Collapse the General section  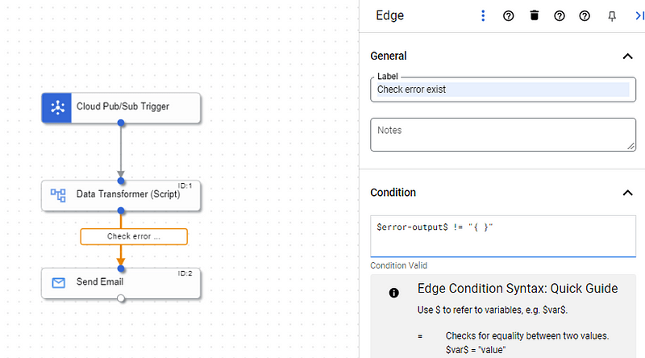[627, 56]
